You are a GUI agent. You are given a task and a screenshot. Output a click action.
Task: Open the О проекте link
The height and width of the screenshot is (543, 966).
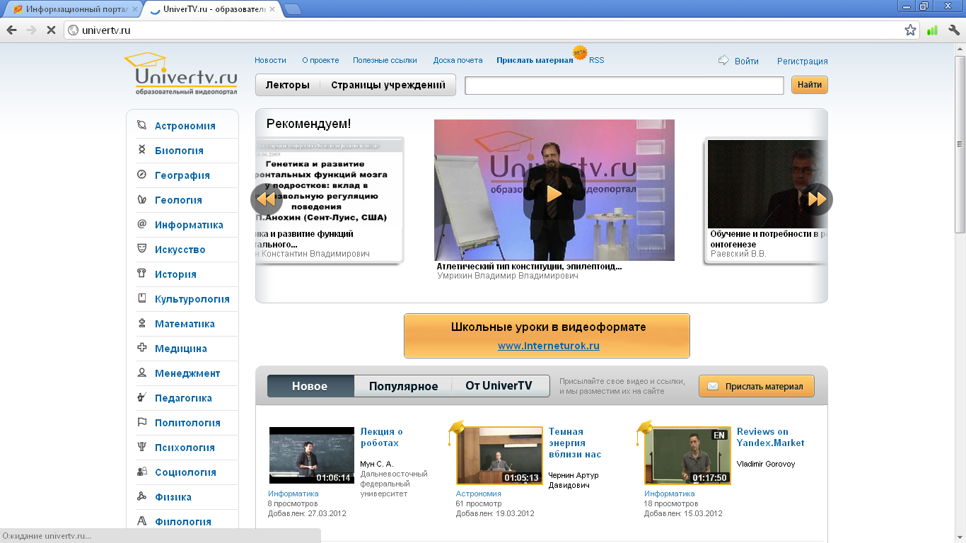320,60
